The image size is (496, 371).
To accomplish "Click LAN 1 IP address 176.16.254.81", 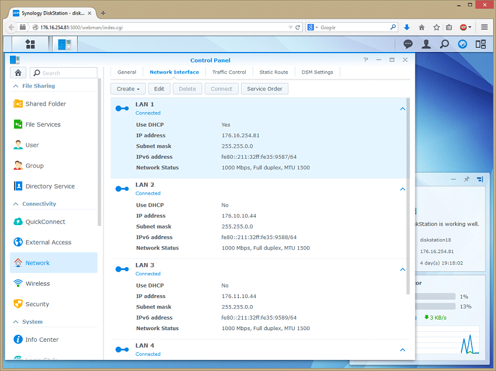I will (240, 135).
